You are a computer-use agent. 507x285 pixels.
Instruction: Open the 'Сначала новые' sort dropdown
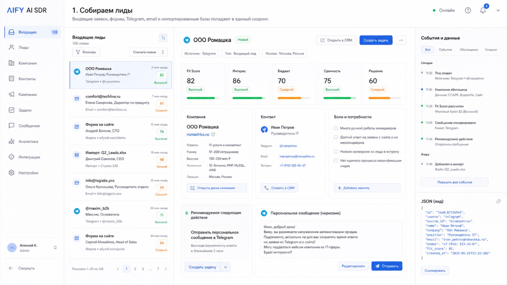tap(148, 52)
